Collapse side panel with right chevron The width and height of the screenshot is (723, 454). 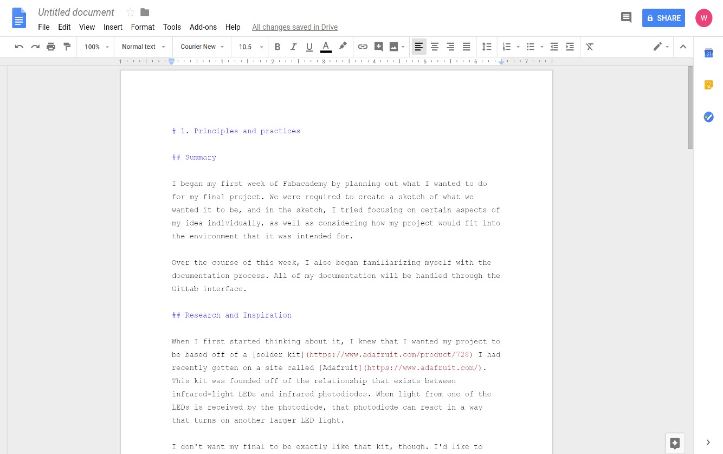pos(708,443)
